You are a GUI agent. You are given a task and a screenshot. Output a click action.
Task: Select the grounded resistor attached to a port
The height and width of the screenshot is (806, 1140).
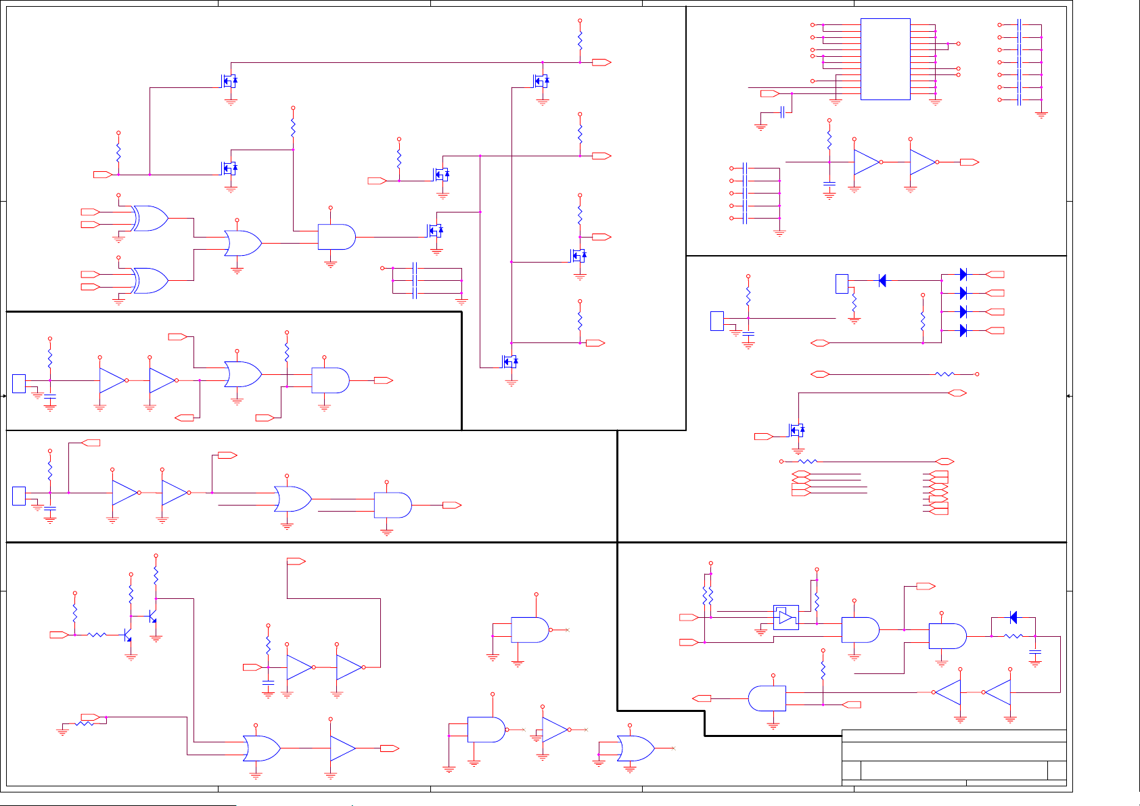(85, 723)
